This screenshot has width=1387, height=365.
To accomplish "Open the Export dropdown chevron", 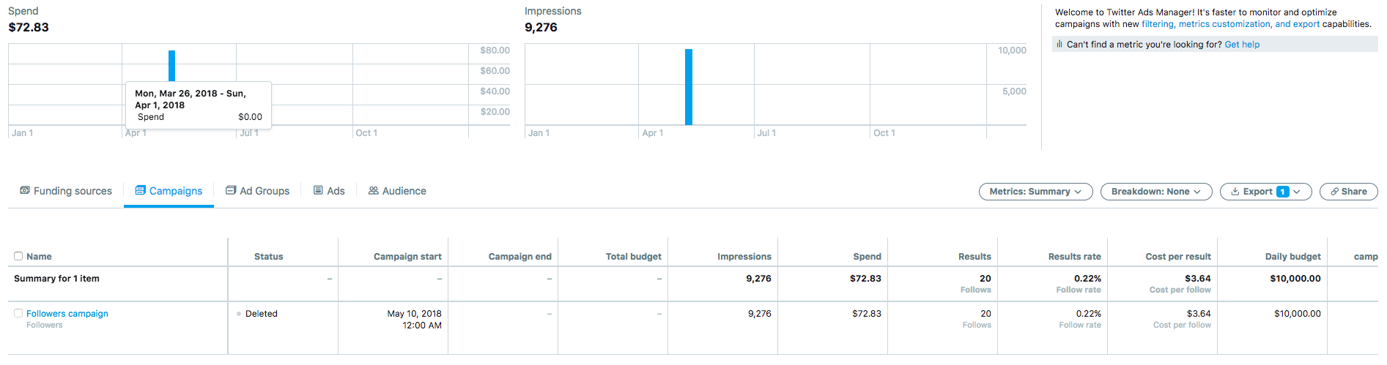I will click(1297, 192).
